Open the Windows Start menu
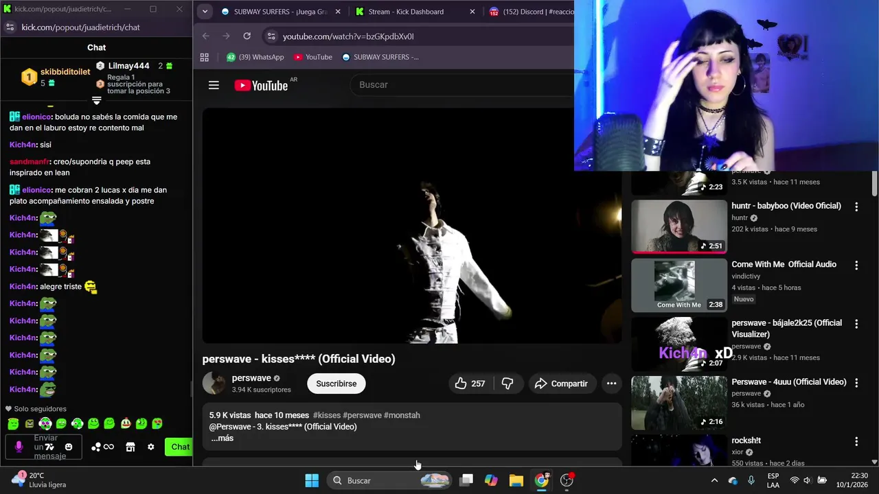The image size is (879, 494). 312,480
